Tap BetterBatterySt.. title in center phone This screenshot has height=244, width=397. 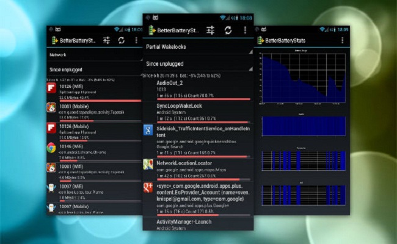pyautogui.click(x=178, y=30)
